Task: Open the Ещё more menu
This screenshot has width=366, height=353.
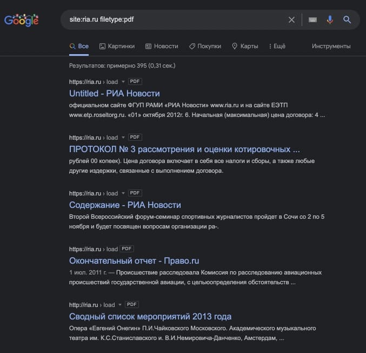Action: click(x=277, y=46)
